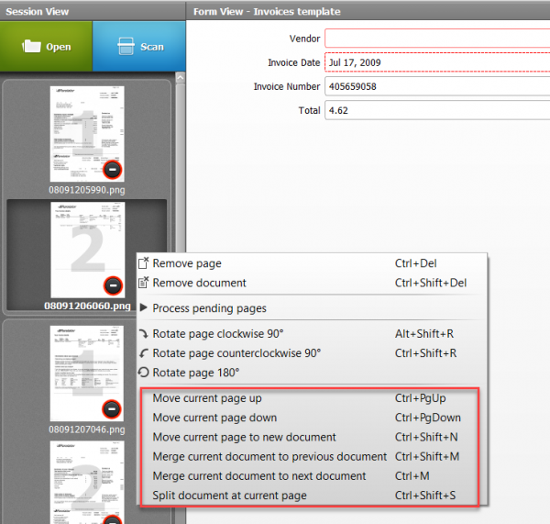
Task: Select the page 2 thumbnail of 08091206060.png
Action: point(87,250)
